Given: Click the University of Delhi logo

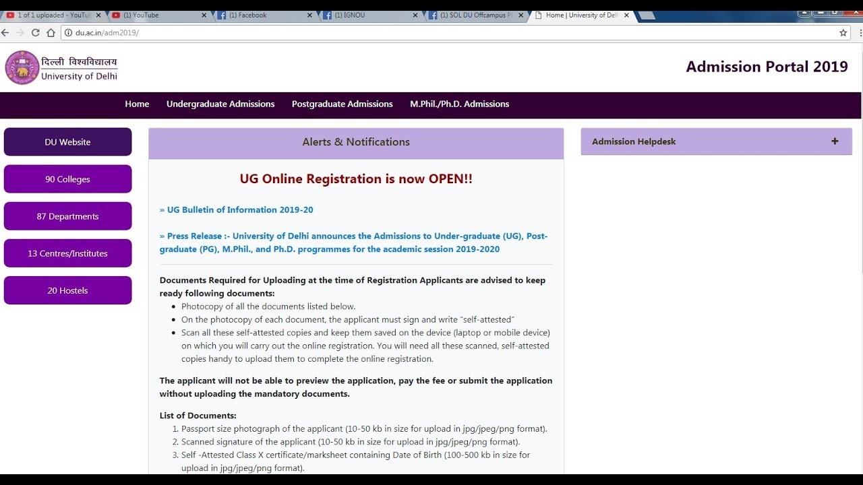Looking at the screenshot, I should [x=61, y=68].
